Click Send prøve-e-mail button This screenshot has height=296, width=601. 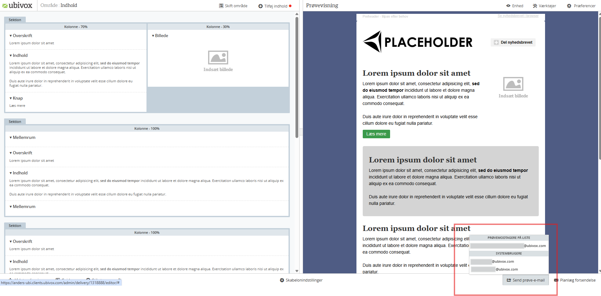tap(526, 280)
